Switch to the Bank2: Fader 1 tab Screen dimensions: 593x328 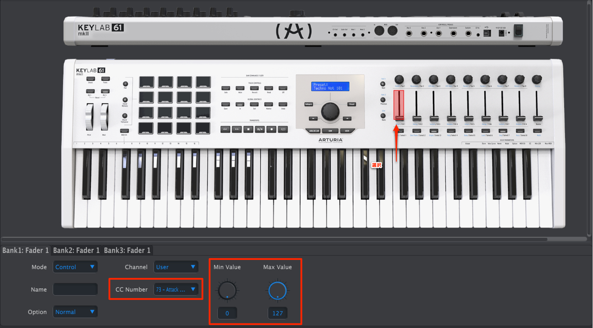(x=76, y=250)
